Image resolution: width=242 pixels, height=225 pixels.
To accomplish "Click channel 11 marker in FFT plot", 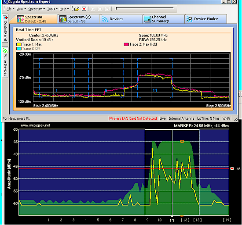I will click(x=155, y=90).
